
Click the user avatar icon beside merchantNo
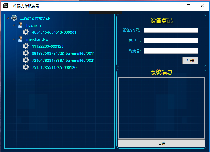[x=20, y=39]
